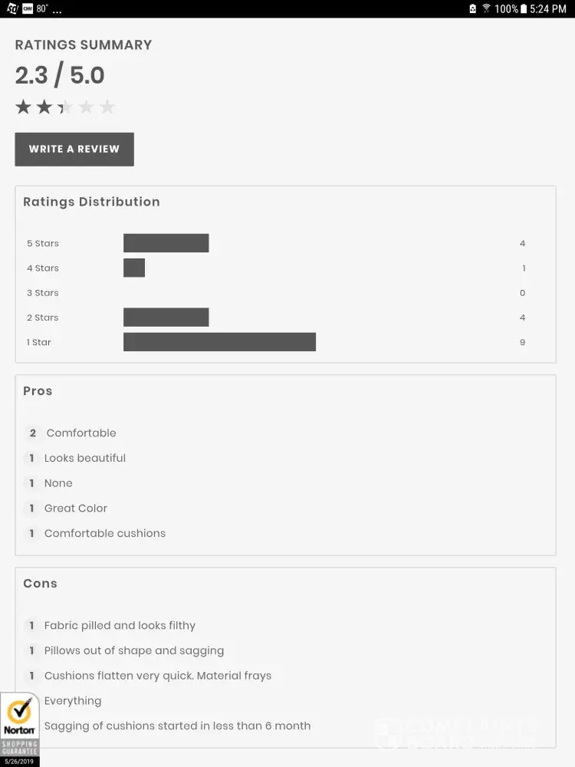The image size is (575, 767).
Task: Select the 2 Stars rating bar
Action: coord(166,318)
